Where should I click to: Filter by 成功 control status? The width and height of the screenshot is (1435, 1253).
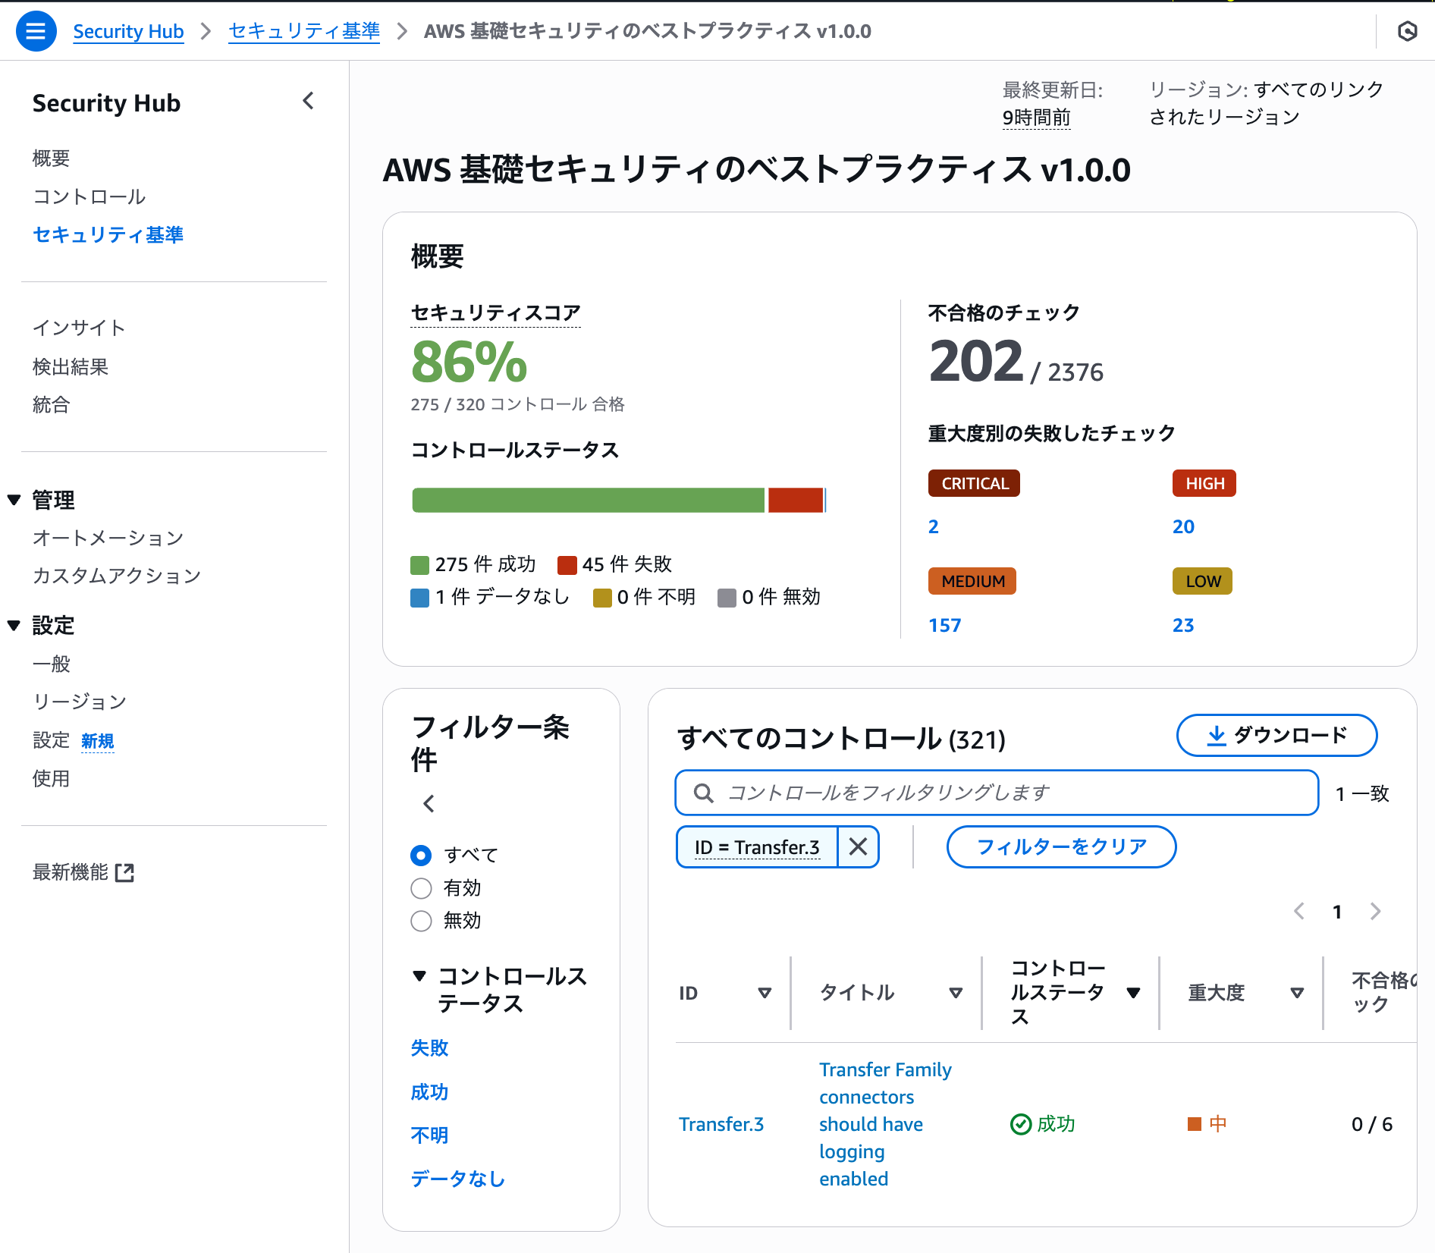pyautogui.click(x=429, y=1091)
